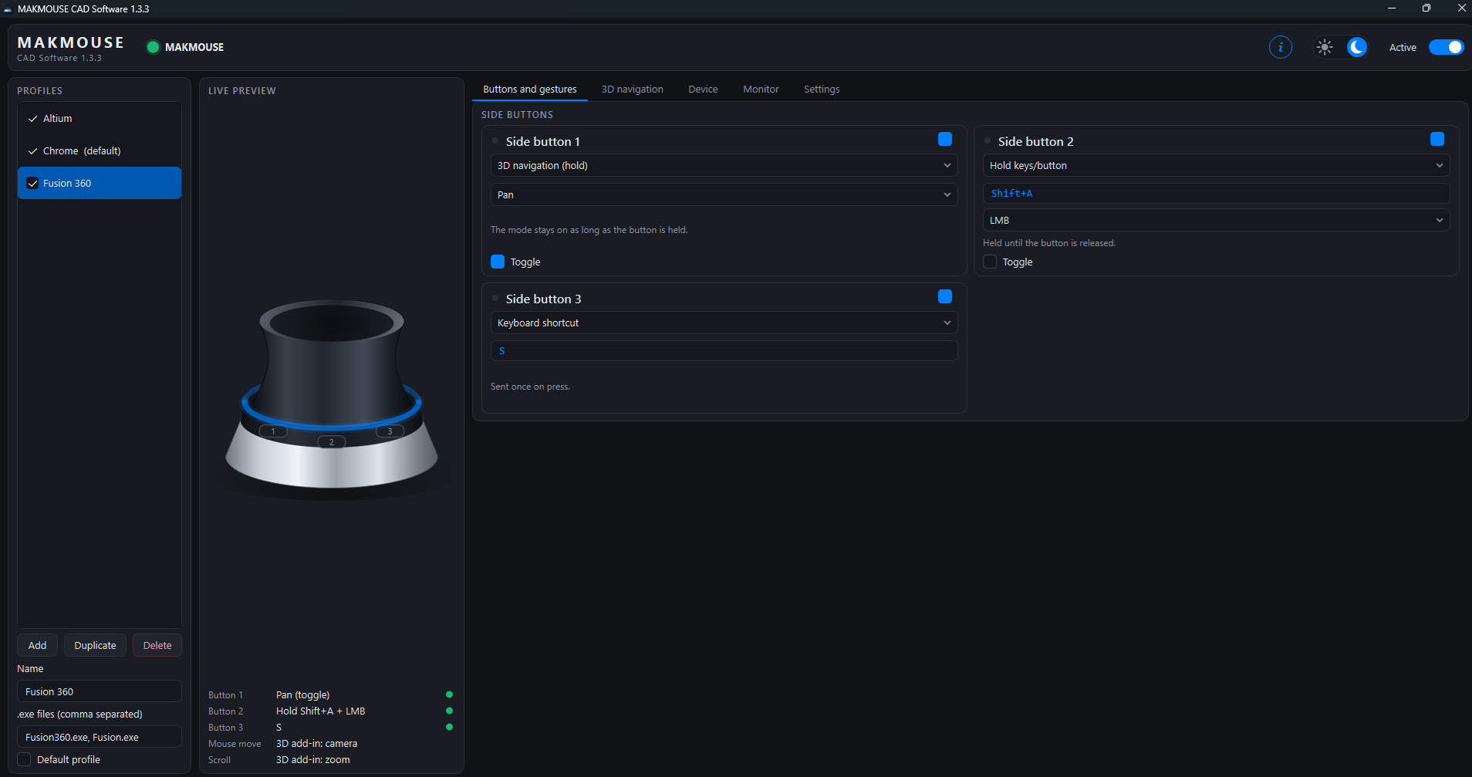The image size is (1472, 777).
Task: Click button 2 on the device preview
Action: (x=332, y=442)
